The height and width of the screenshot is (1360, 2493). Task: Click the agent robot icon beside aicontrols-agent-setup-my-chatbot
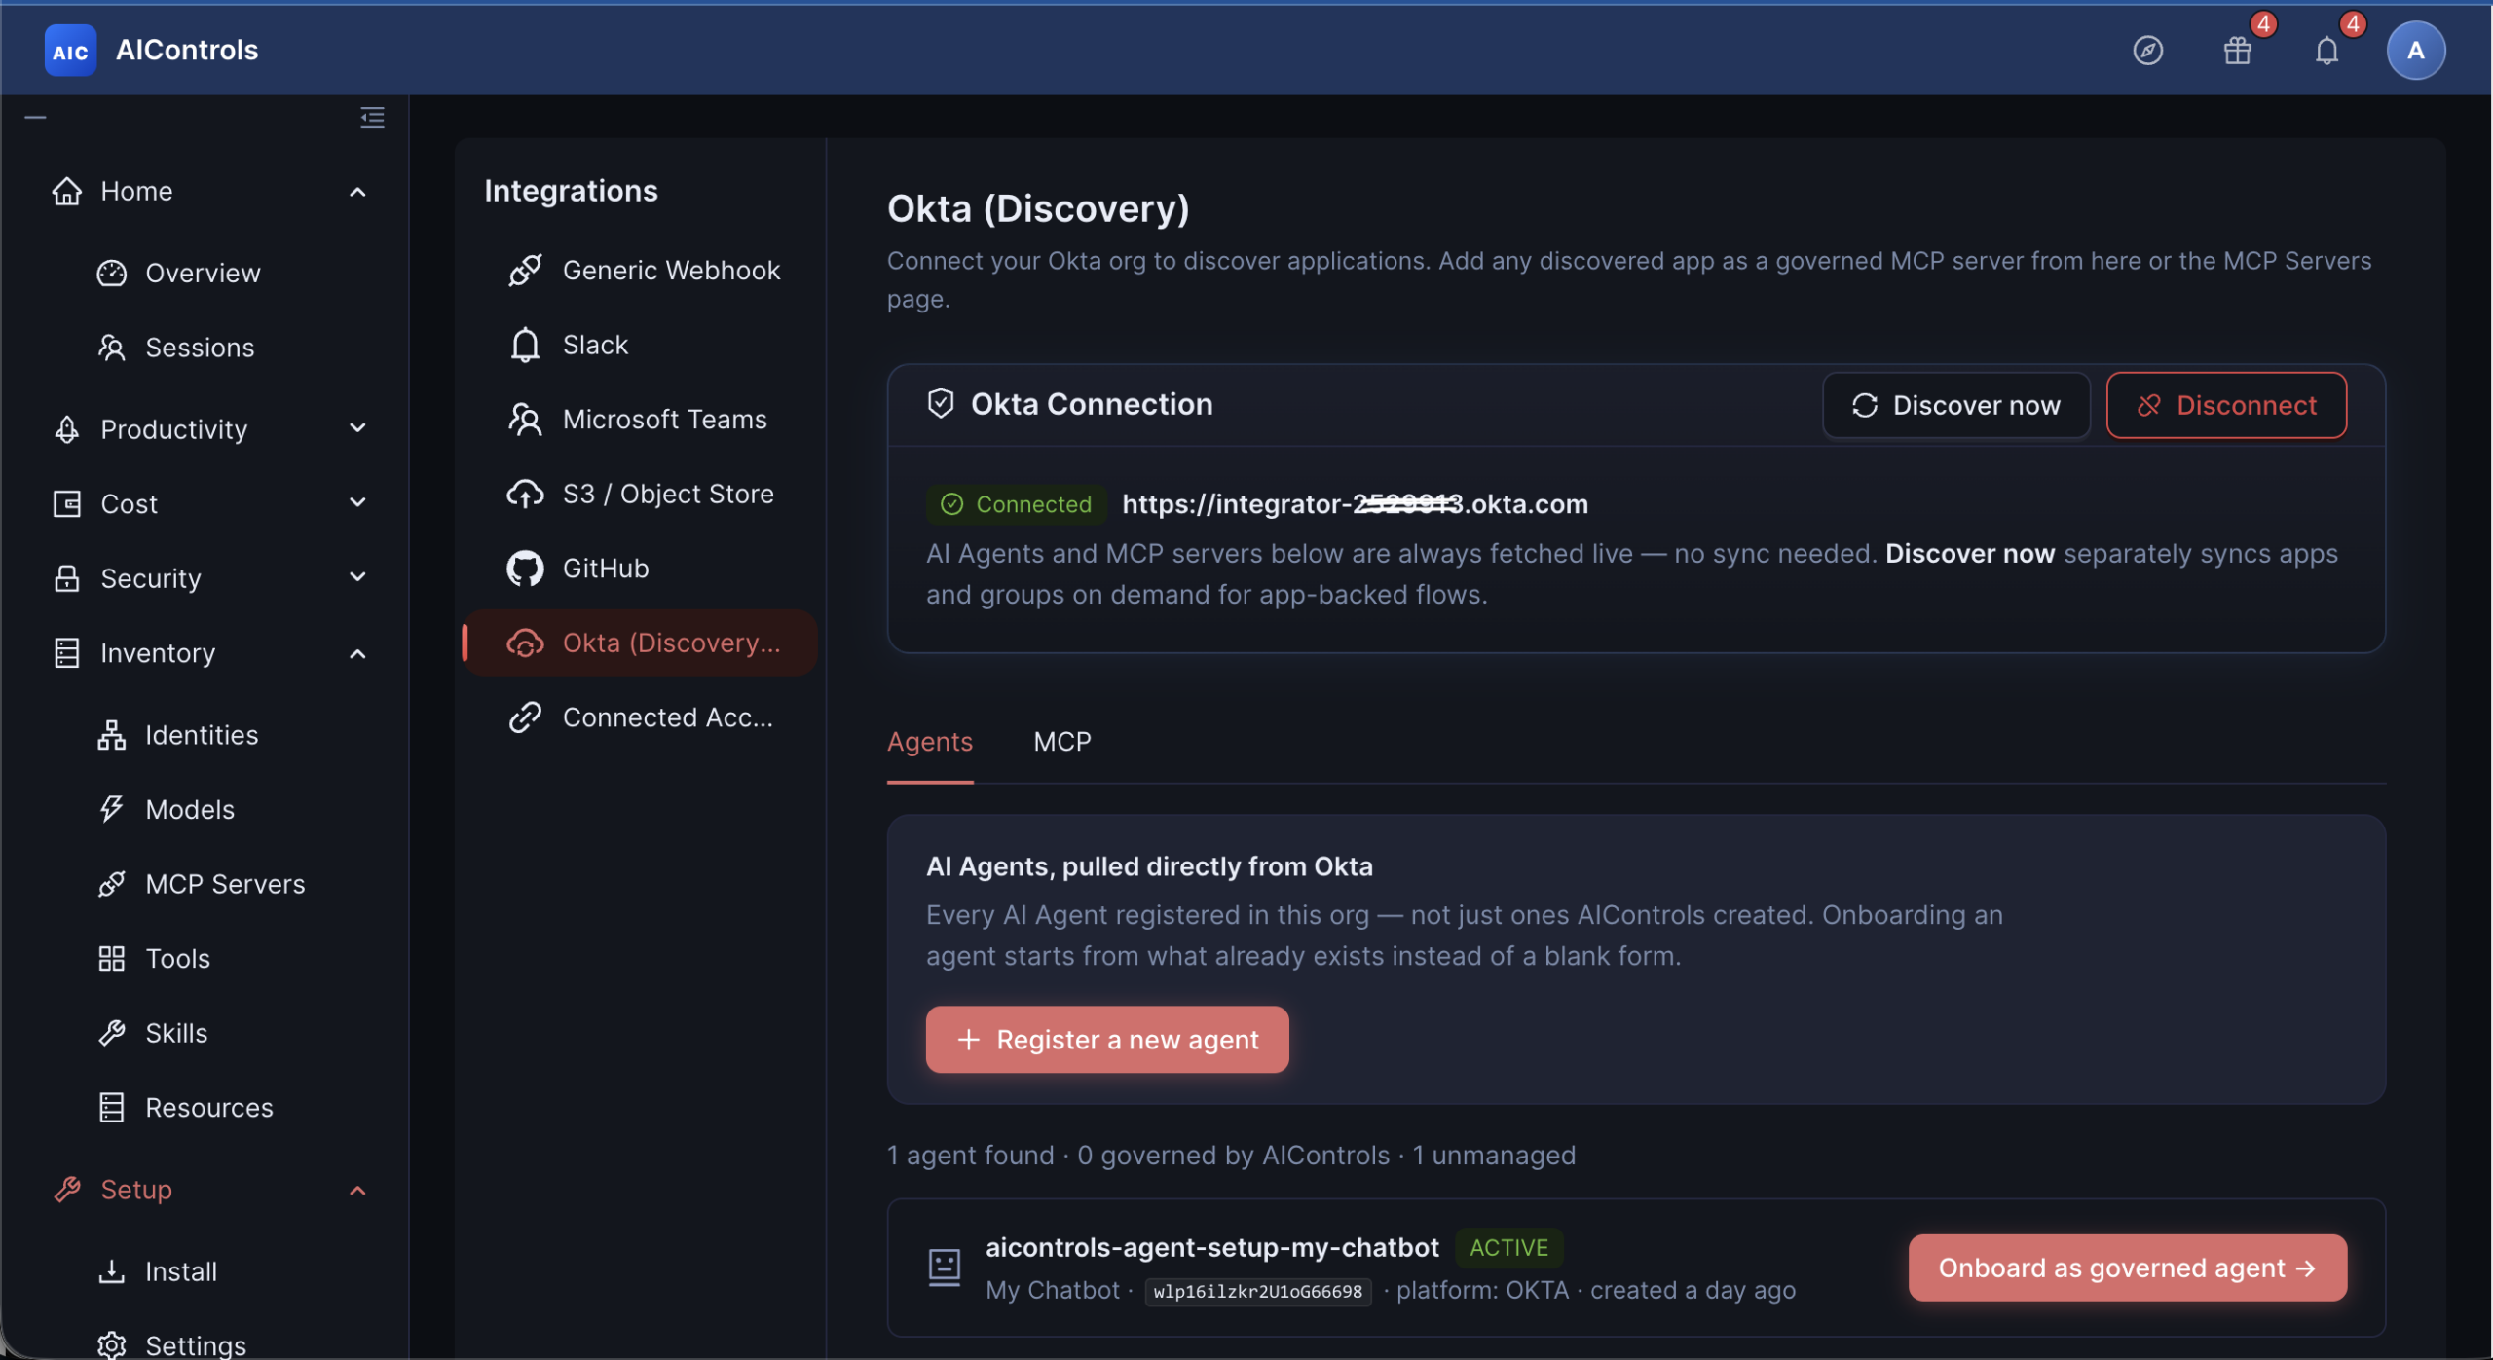944,1268
